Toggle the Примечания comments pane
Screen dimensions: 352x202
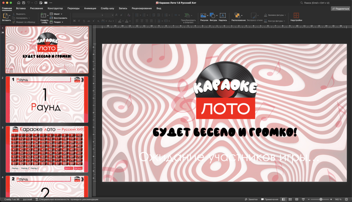(x=269, y=199)
